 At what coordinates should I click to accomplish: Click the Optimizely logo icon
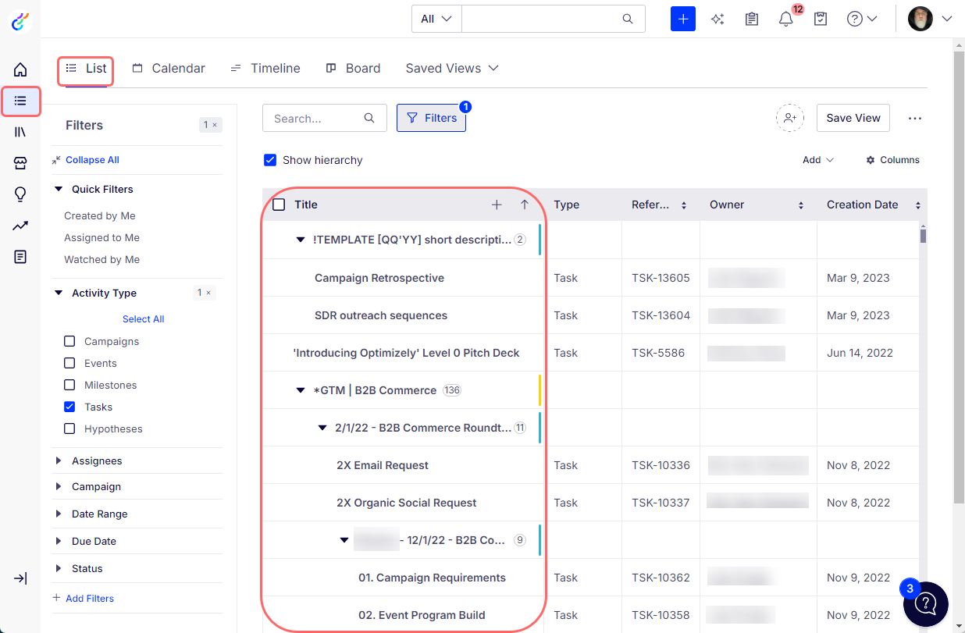[x=20, y=22]
